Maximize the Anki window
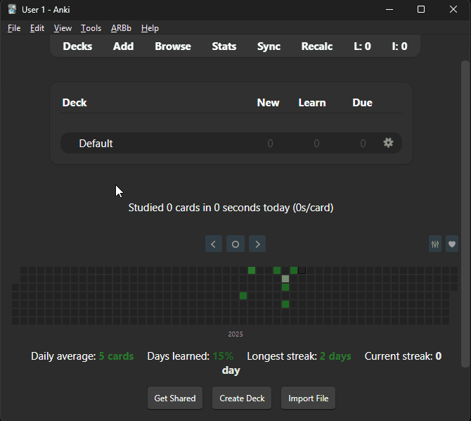This screenshot has width=471, height=421. pyautogui.click(x=421, y=10)
